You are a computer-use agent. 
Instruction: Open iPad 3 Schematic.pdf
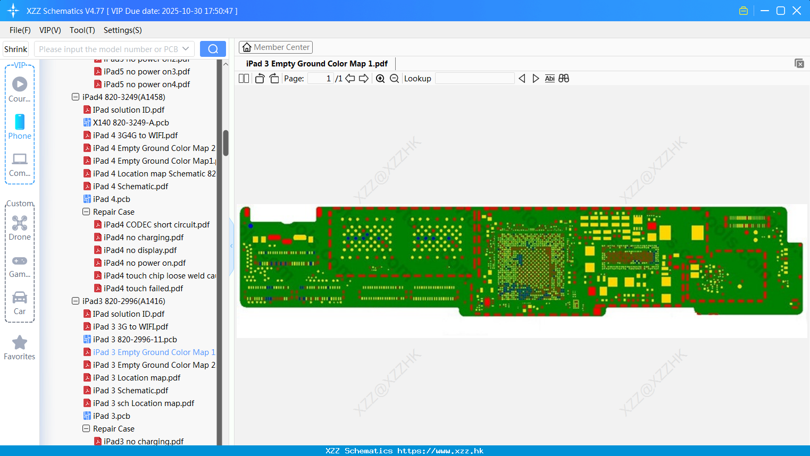pyautogui.click(x=130, y=391)
